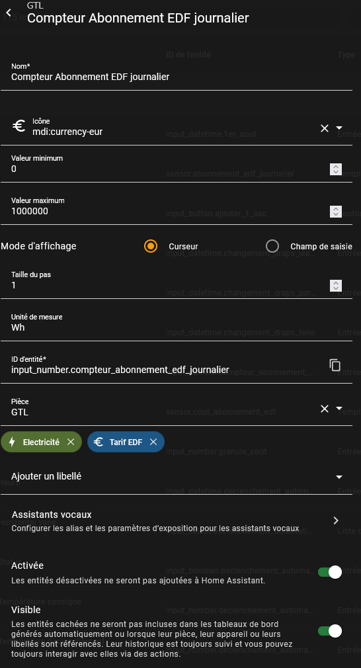The height and width of the screenshot is (668, 361).
Task: Click the lightning icon on Electricité chip
Action: tap(12, 442)
